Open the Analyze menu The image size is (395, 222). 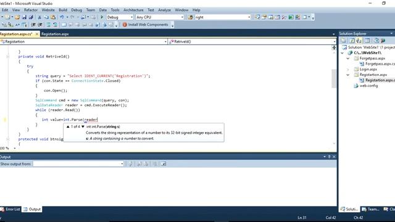point(165,10)
